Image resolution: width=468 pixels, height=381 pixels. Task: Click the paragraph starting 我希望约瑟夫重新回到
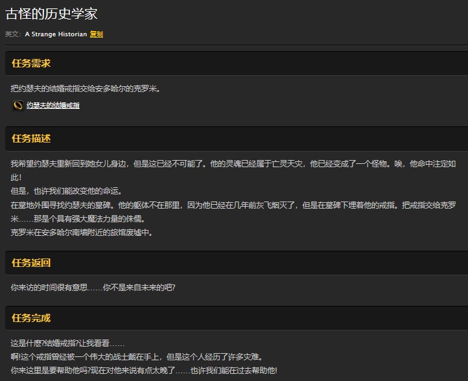coord(233,170)
